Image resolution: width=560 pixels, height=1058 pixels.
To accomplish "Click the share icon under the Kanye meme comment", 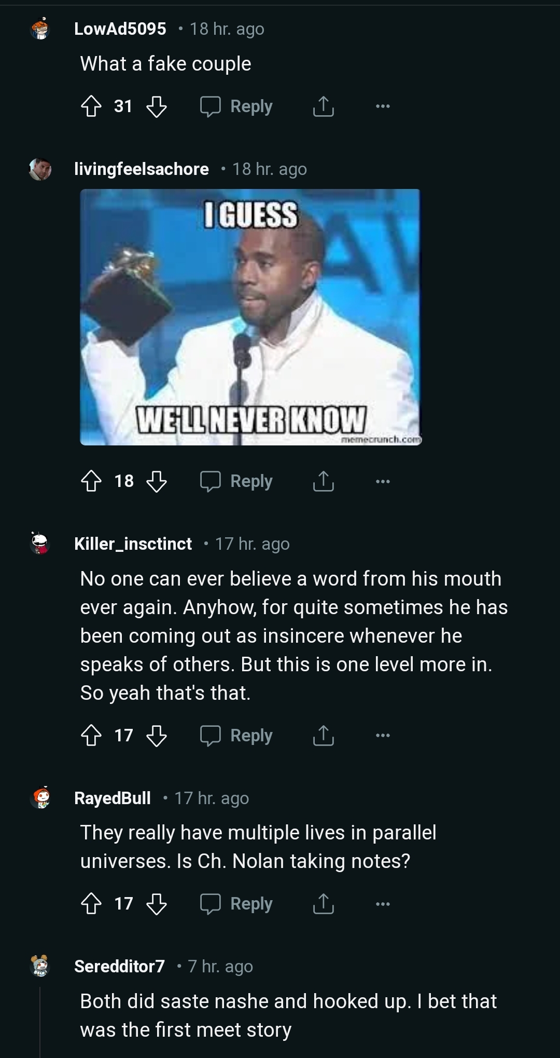I will click(323, 481).
